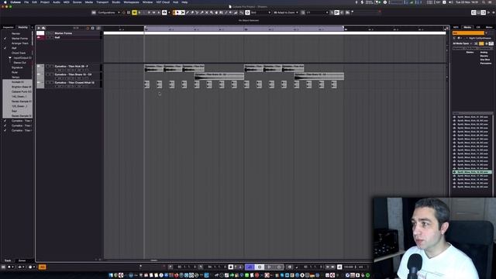
Task: Toggle the metronome click icon
Action: point(339,267)
